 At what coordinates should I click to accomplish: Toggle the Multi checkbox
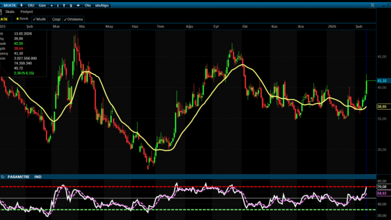point(39,19)
